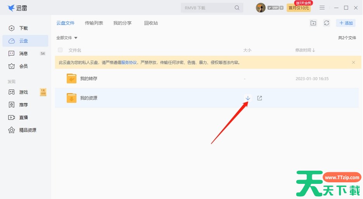Refresh the cloud file list
Image resolution: width=363 pixels, height=199 pixels.
click(327, 23)
